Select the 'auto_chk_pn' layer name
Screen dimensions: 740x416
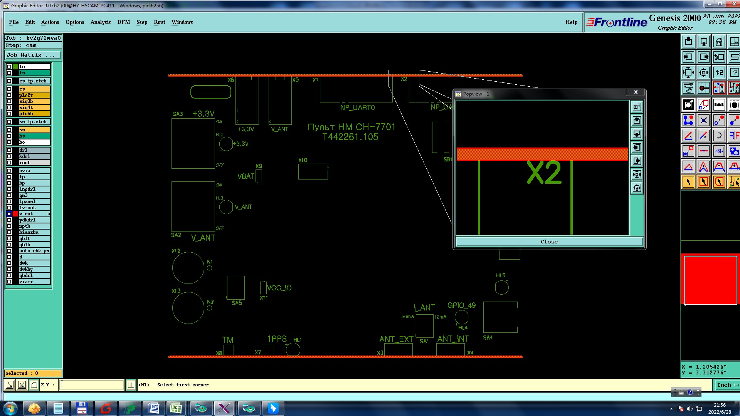pos(35,251)
